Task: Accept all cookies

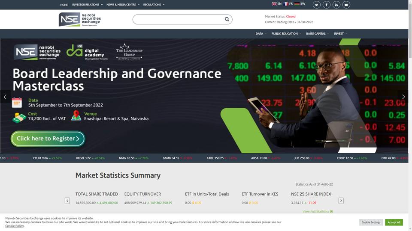Action: tap(394, 222)
